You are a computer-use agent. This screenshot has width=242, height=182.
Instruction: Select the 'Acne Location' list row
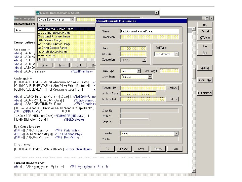[x=66, y=55]
